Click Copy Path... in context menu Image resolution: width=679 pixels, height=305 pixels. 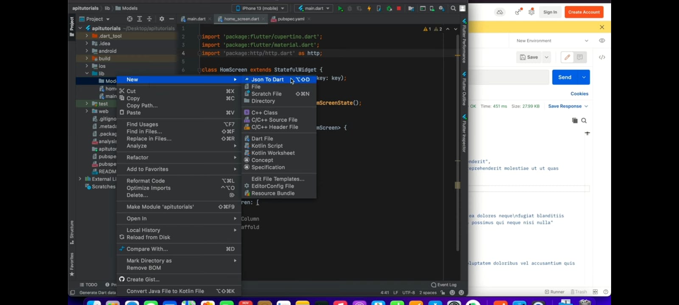[179, 105]
